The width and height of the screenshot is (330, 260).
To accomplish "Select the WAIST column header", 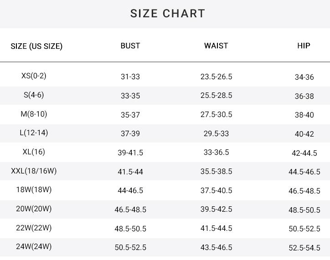I will tap(216, 46).
